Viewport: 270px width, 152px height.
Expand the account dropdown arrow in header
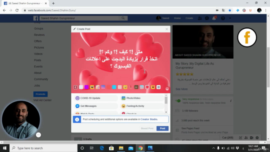pyautogui.click(x=230, y=18)
